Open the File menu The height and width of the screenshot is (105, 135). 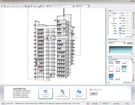click(1, 3)
